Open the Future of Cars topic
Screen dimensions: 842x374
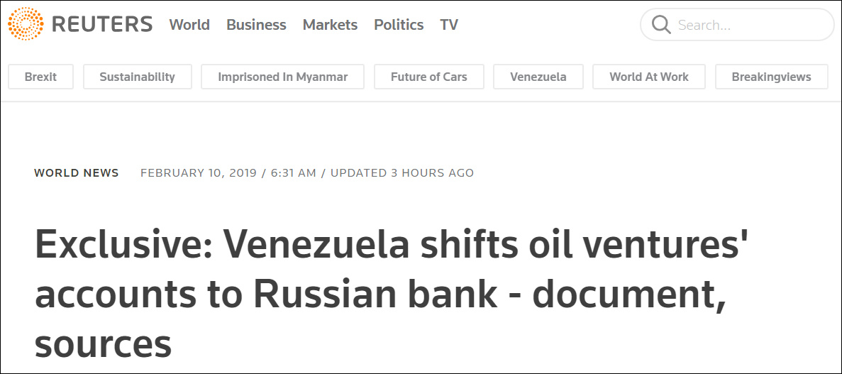tap(429, 77)
